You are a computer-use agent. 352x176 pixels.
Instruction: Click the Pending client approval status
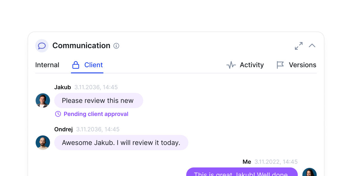point(96,114)
